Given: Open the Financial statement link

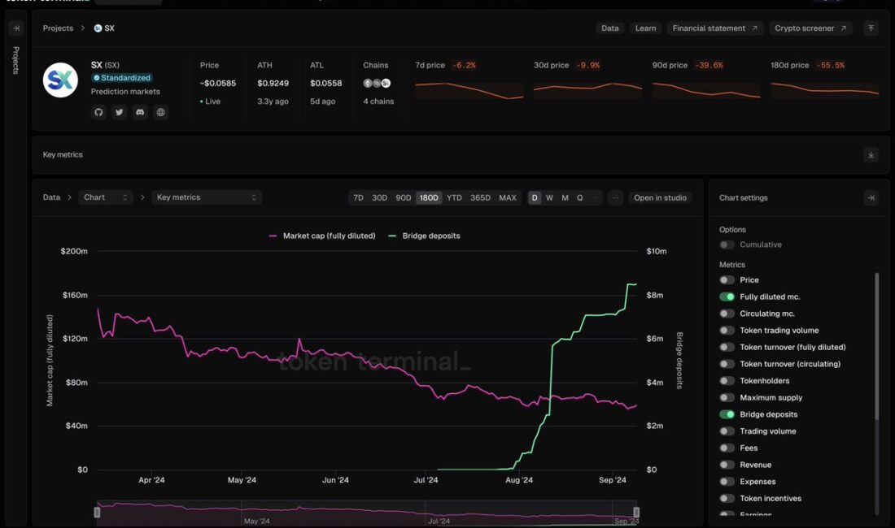Looking at the screenshot, I should coord(714,28).
